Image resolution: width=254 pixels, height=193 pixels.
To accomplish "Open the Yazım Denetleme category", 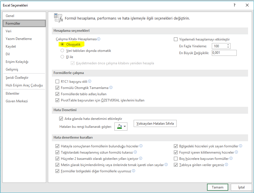I will tap(24, 39).
